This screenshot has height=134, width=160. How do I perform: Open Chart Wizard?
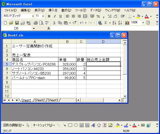[127, 23]
